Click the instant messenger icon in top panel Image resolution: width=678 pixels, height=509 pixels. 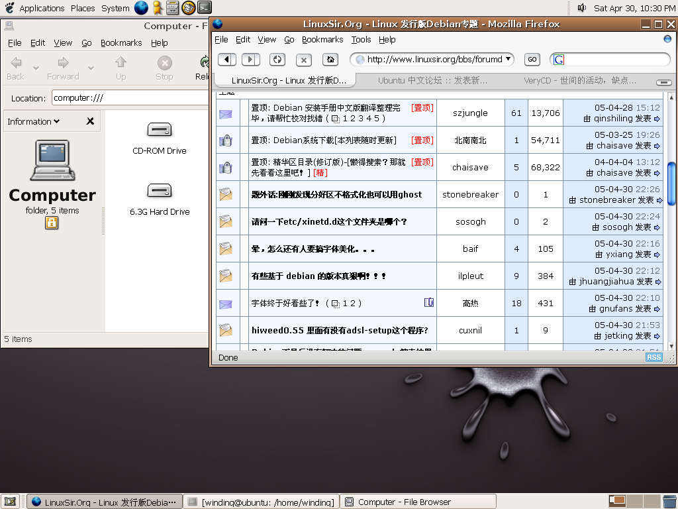point(158,7)
